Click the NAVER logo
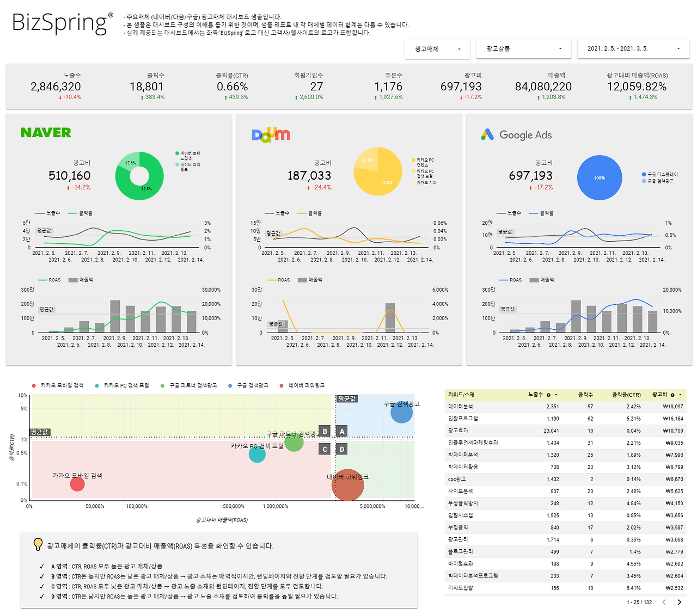Screen dimensions: 697x614 point(46,132)
